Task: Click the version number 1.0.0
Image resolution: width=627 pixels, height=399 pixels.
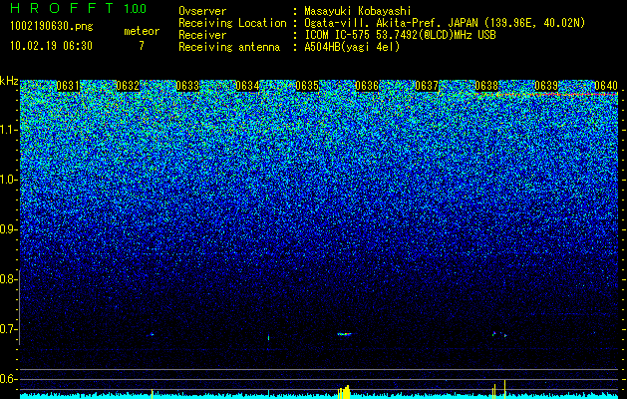Action: pos(136,9)
